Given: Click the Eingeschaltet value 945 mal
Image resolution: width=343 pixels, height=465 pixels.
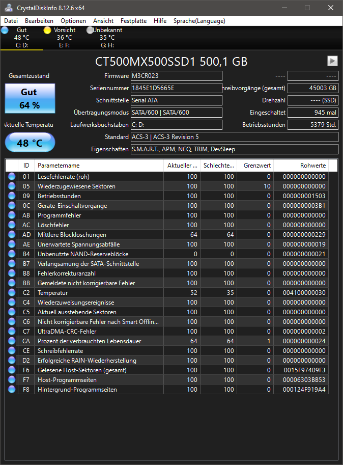Looking at the screenshot, I should coord(313,113).
